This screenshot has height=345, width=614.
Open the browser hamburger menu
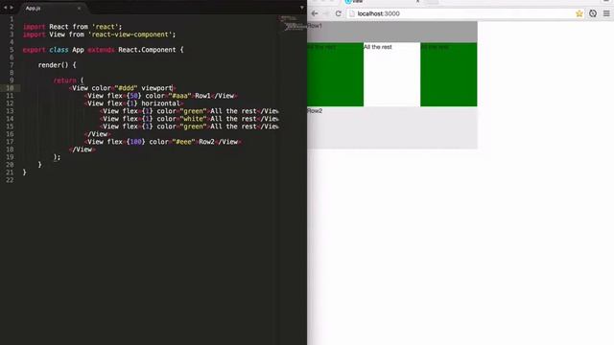point(606,13)
